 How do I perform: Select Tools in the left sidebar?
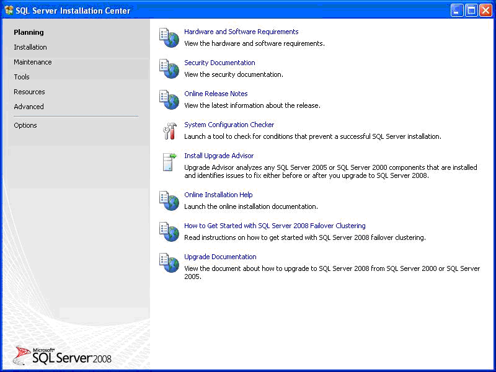coord(22,77)
